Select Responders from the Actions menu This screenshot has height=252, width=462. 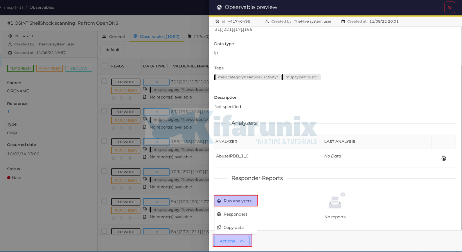(235, 214)
